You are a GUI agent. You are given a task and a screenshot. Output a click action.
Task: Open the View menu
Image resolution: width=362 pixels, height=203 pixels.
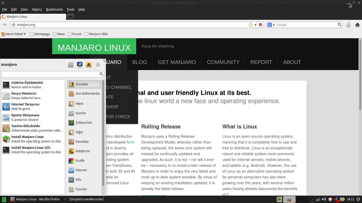click(24, 9)
